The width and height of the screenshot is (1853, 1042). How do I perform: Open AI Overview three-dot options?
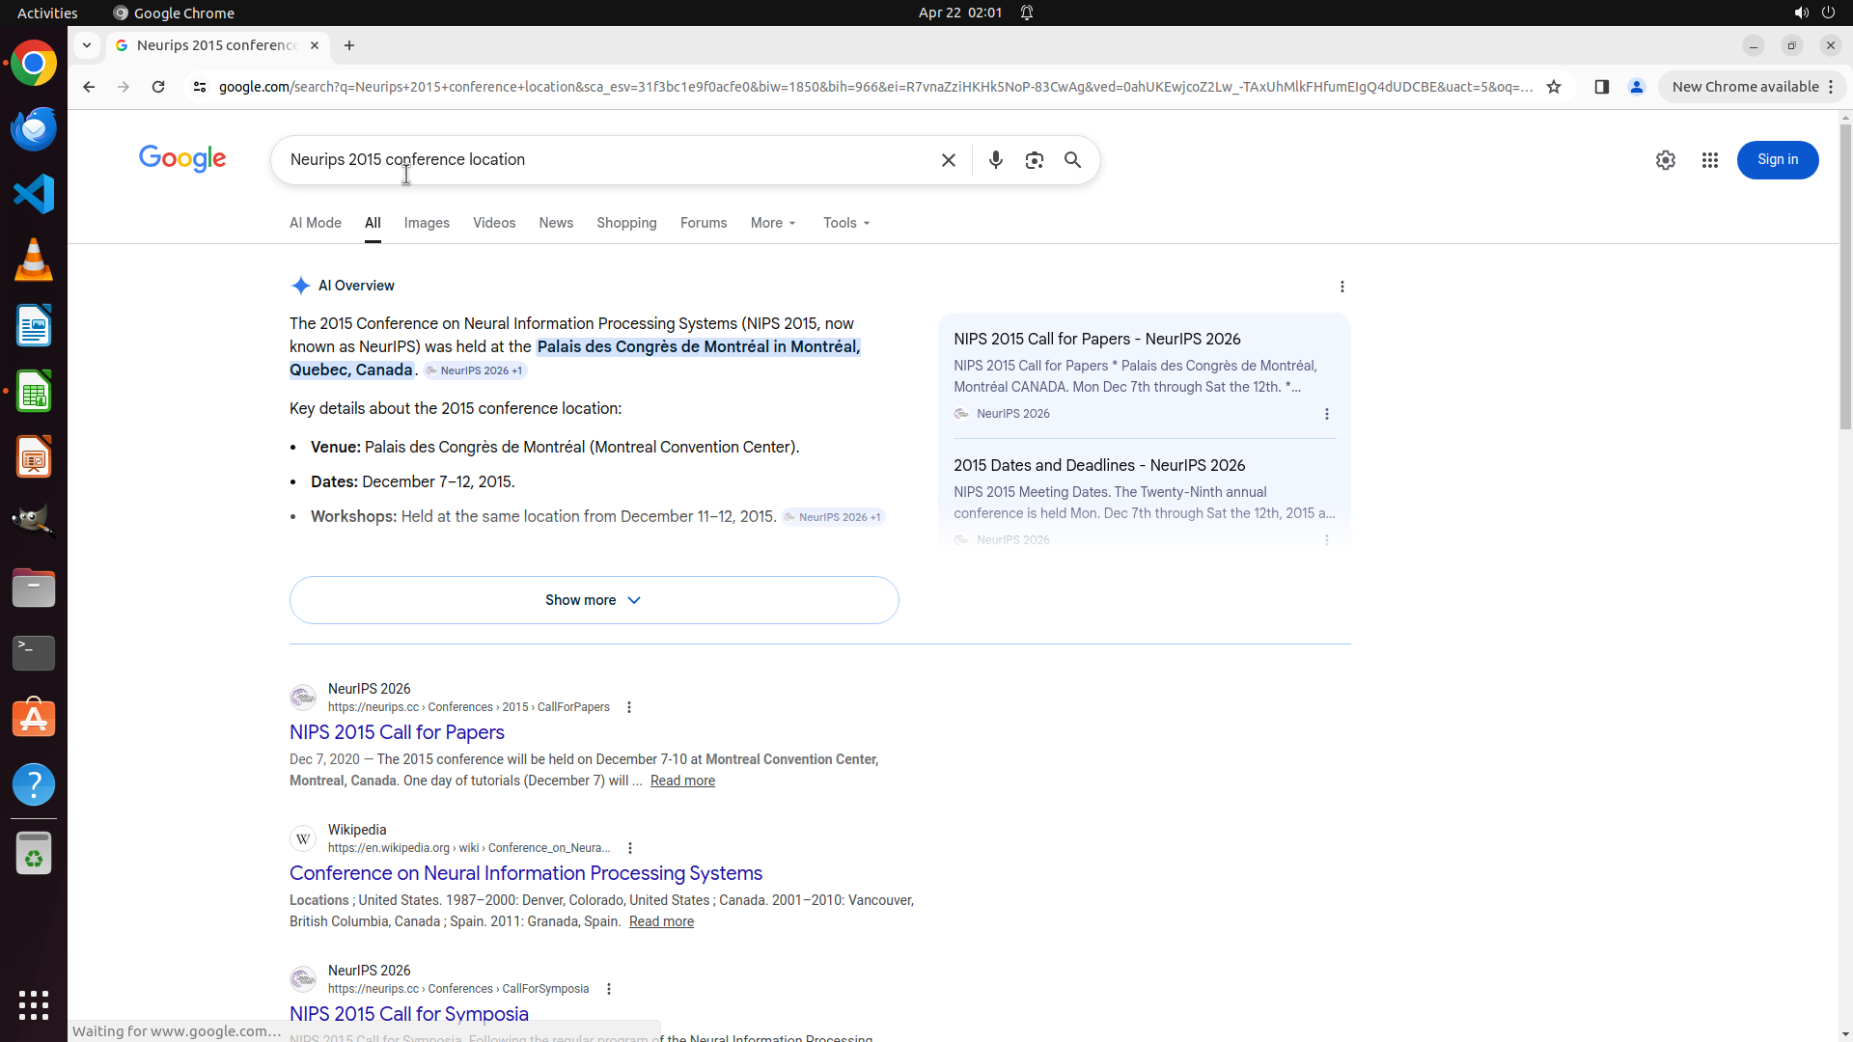(x=1341, y=287)
